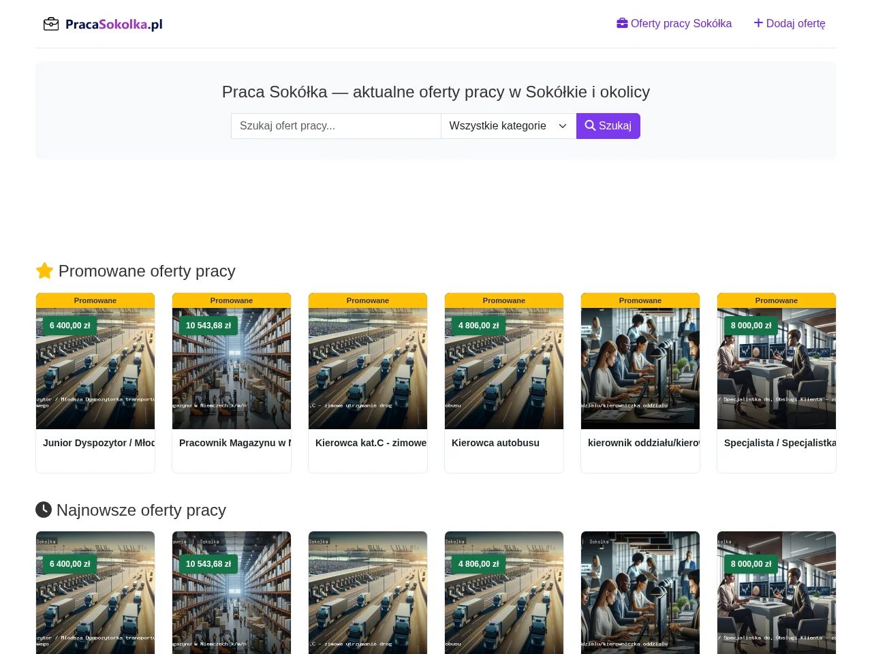The image size is (872, 654).
Task: Click the 10 543,68 zł badge in Promowane section
Action: tap(208, 326)
